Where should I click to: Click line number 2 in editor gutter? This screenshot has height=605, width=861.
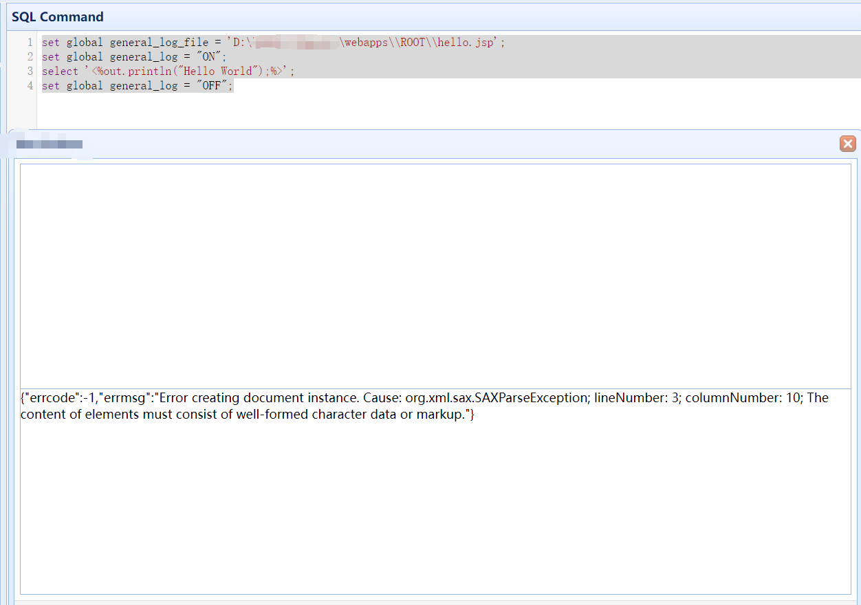[x=30, y=57]
